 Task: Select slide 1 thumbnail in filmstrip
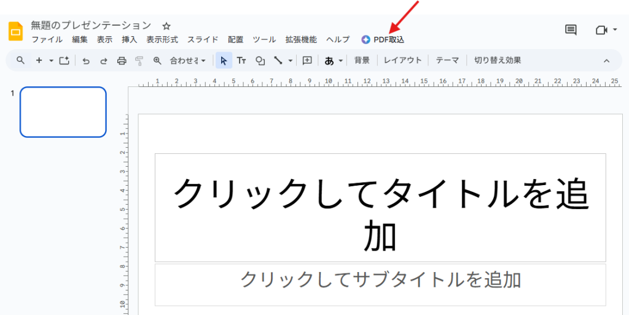click(x=63, y=112)
